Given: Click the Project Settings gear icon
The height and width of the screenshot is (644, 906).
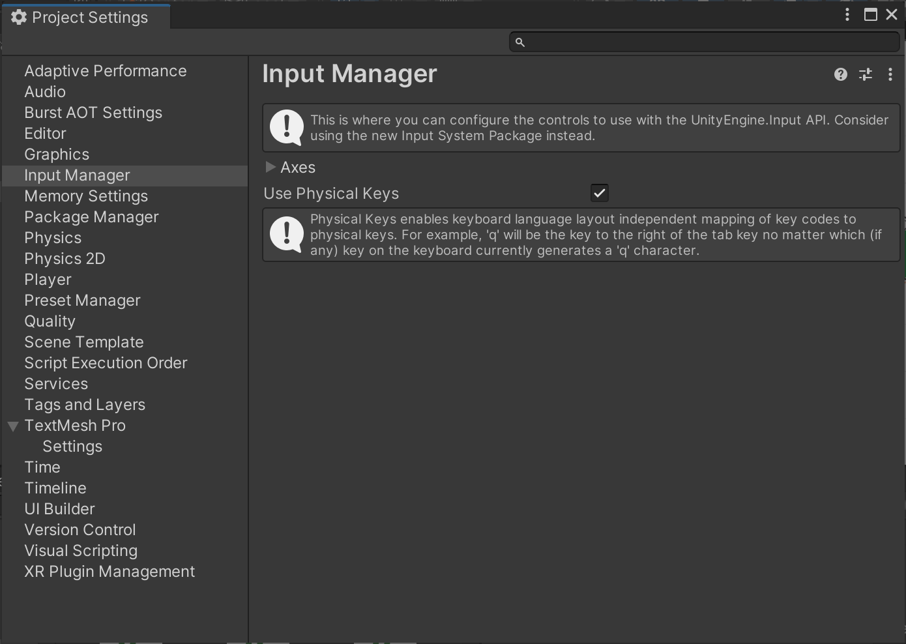Looking at the screenshot, I should click(19, 17).
